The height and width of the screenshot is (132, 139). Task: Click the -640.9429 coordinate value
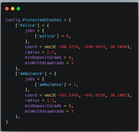(x=94, y=47)
